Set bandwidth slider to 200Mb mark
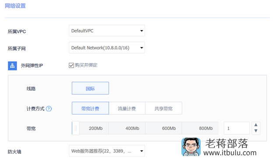This screenshot has width=273, height=163. tap(96, 128)
